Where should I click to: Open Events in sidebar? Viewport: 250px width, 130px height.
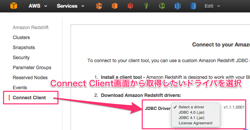(20, 88)
